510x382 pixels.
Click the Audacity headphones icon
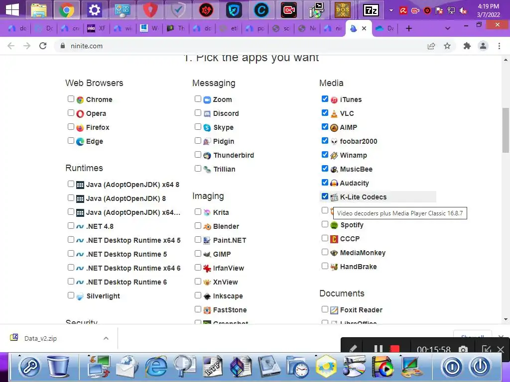[x=334, y=183]
